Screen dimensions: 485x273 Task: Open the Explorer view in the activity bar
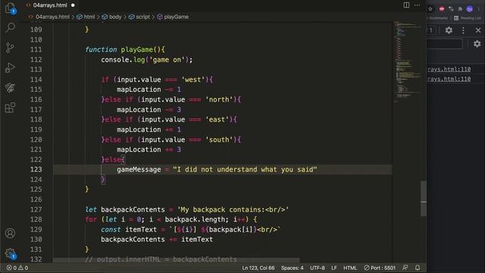pos(10,8)
